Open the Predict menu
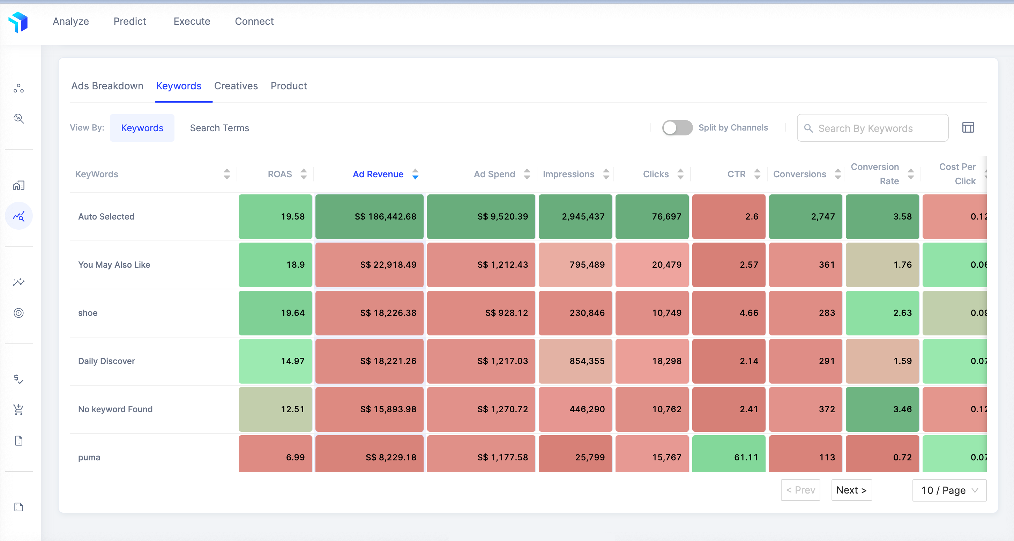Image resolution: width=1014 pixels, height=541 pixels. [x=129, y=21]
